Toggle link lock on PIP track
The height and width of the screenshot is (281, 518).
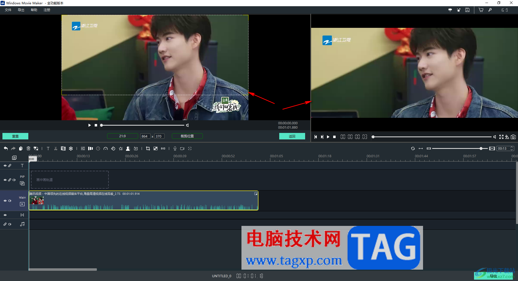pyautogui.click(x=10, y=180)
